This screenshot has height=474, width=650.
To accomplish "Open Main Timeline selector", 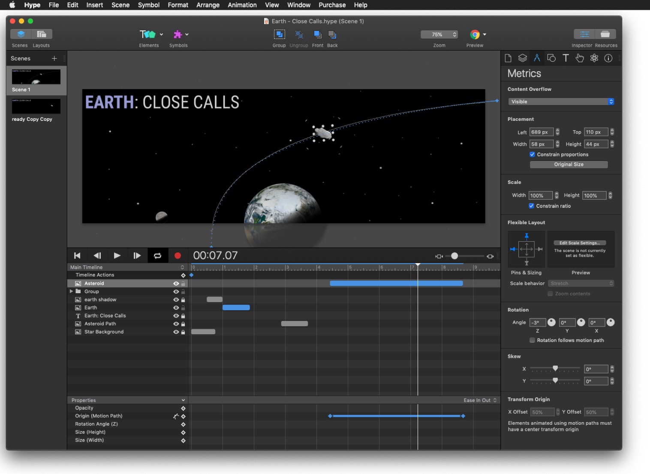I will (127, 267).
